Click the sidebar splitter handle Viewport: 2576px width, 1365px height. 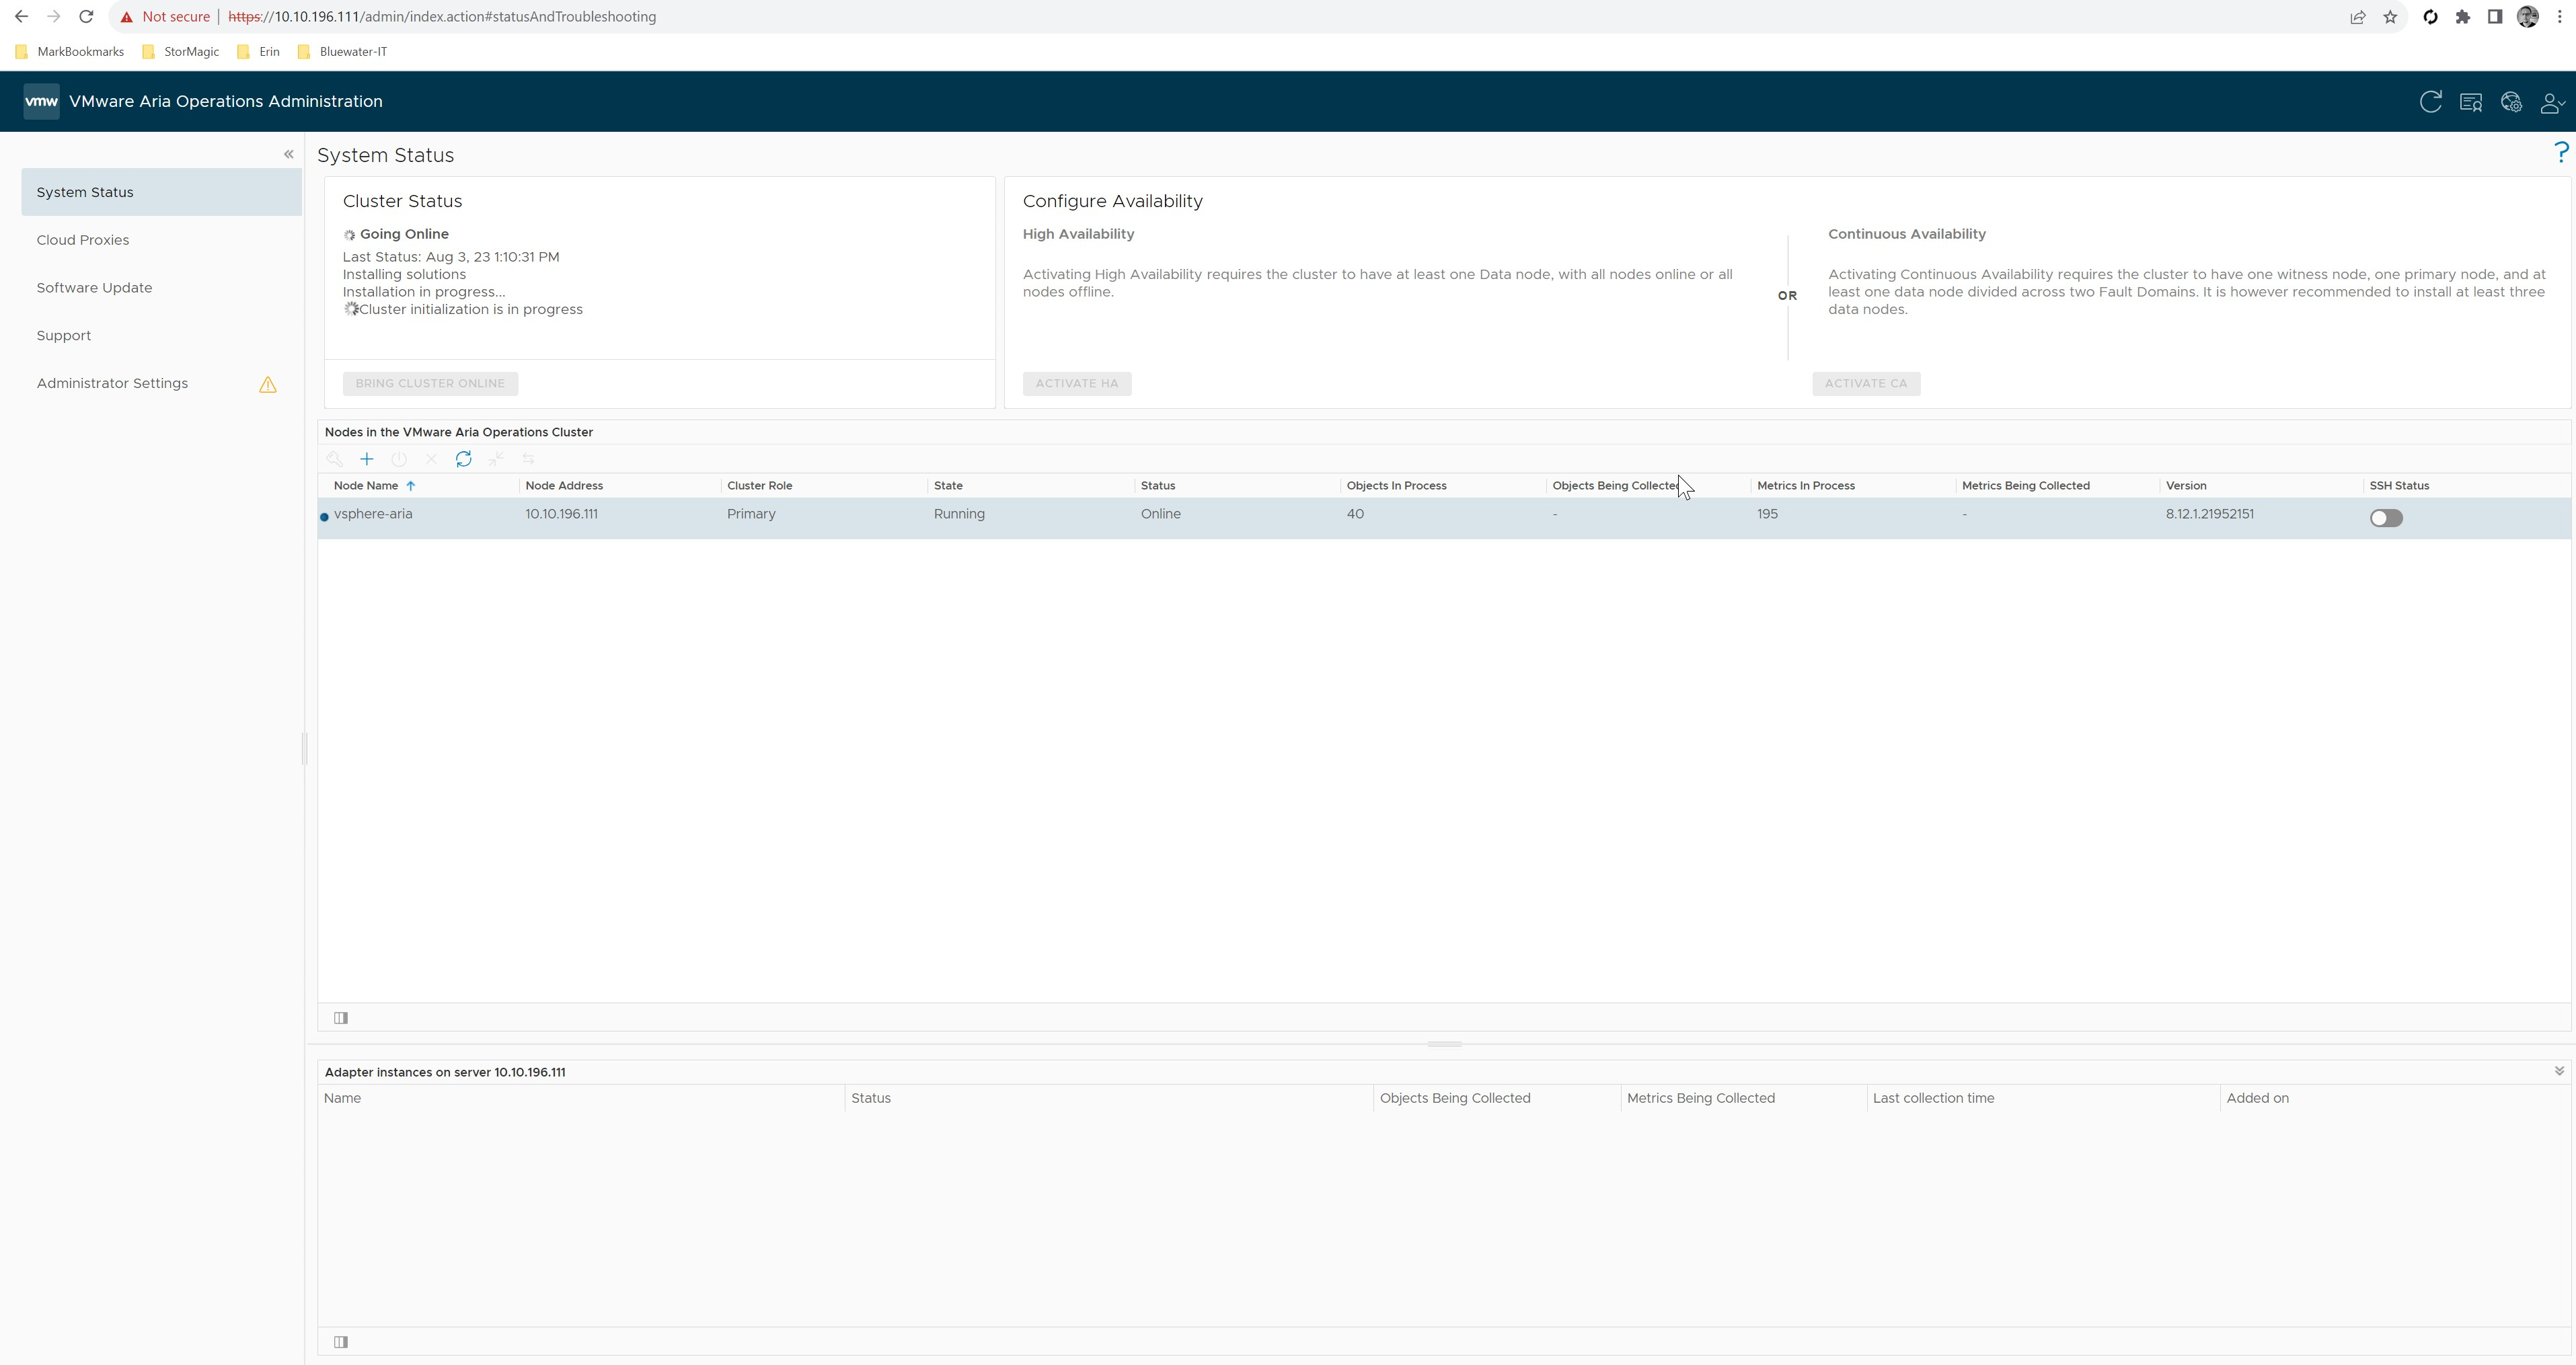(304, 748)
